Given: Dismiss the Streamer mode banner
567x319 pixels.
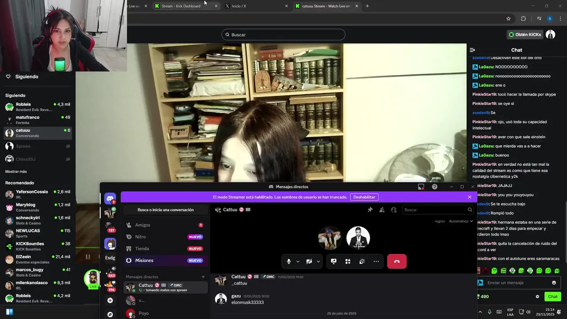Looking at the screenshot, I should tap(470, 197).
